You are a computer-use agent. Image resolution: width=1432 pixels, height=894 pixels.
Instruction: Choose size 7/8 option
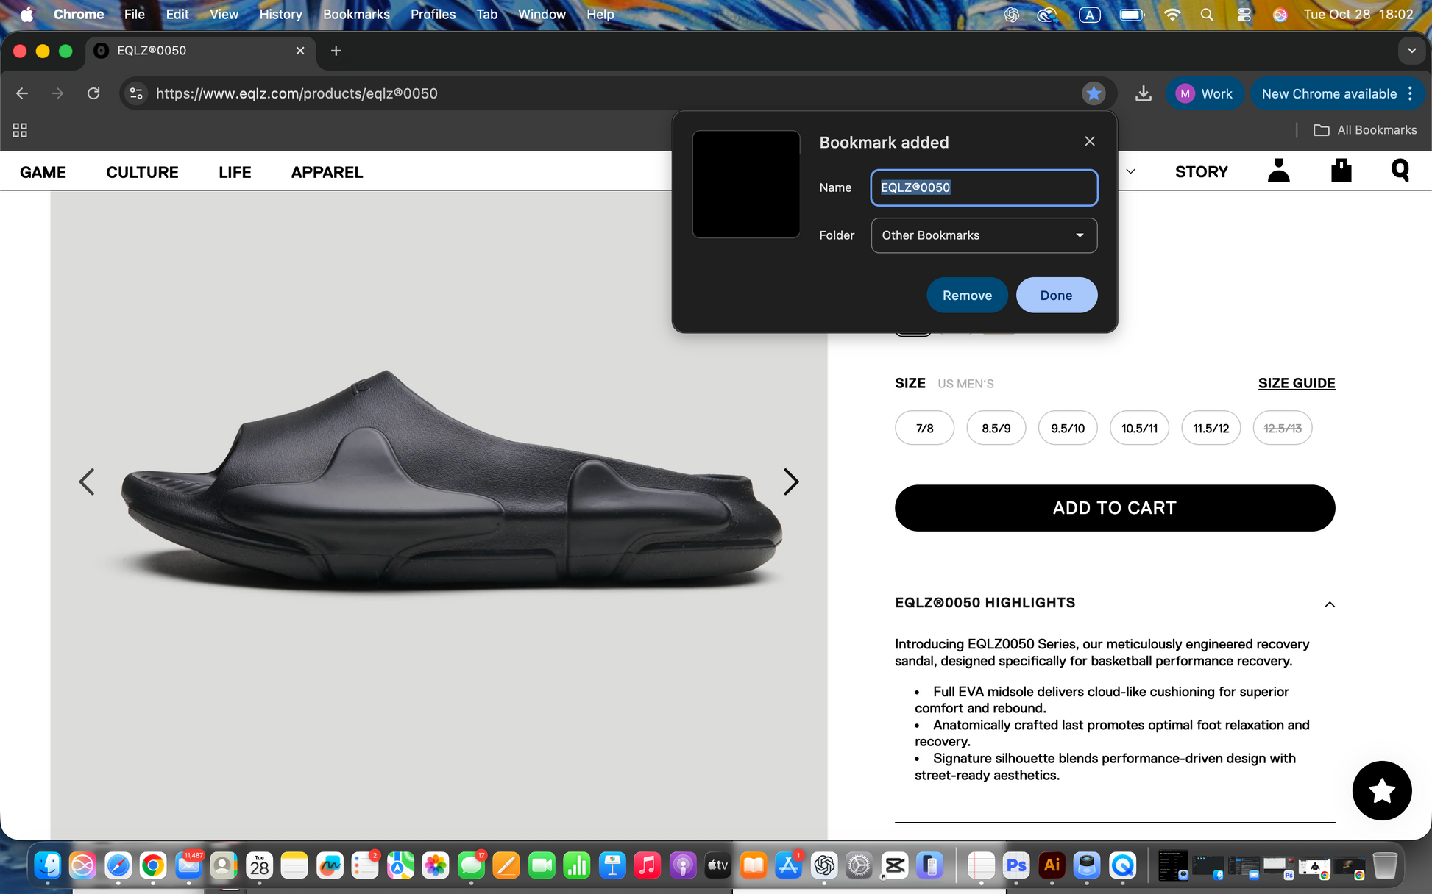click(x=924, y=428)
